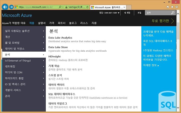This screenshot has height=113, width=181.
Task: Click the Microsoft Azure logo
Action: point(17,15)
